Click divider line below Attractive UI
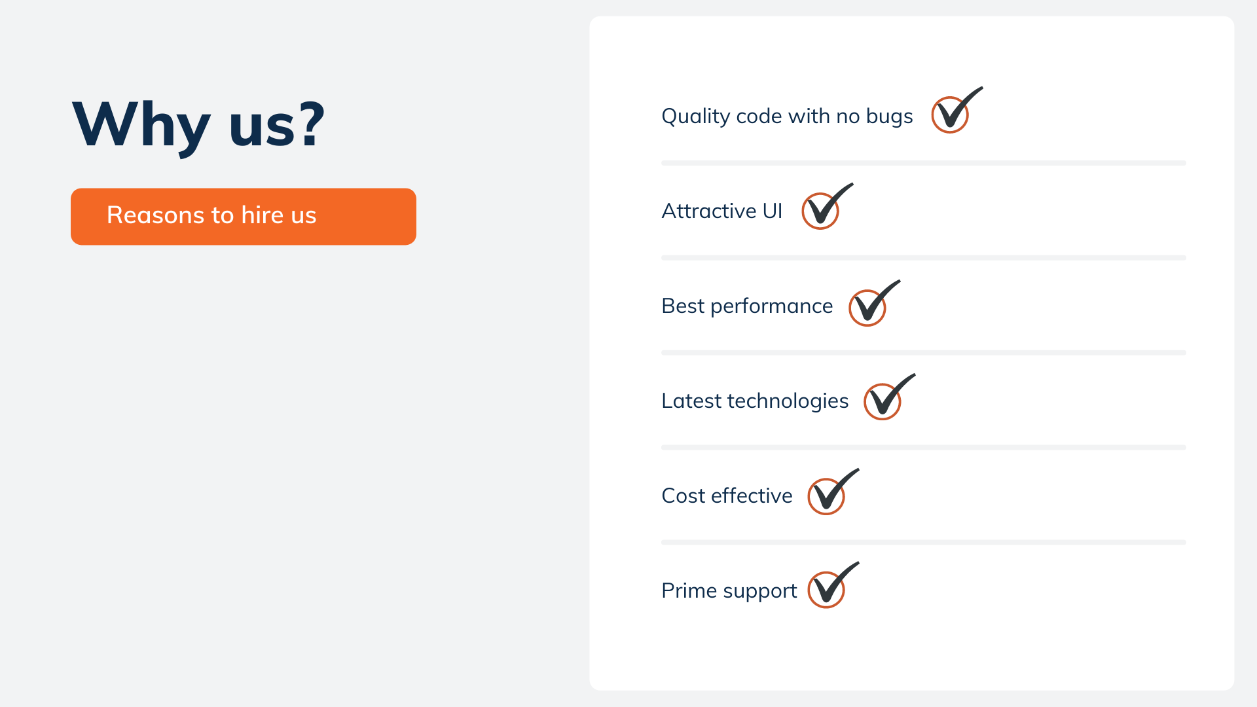 point(924,258)
